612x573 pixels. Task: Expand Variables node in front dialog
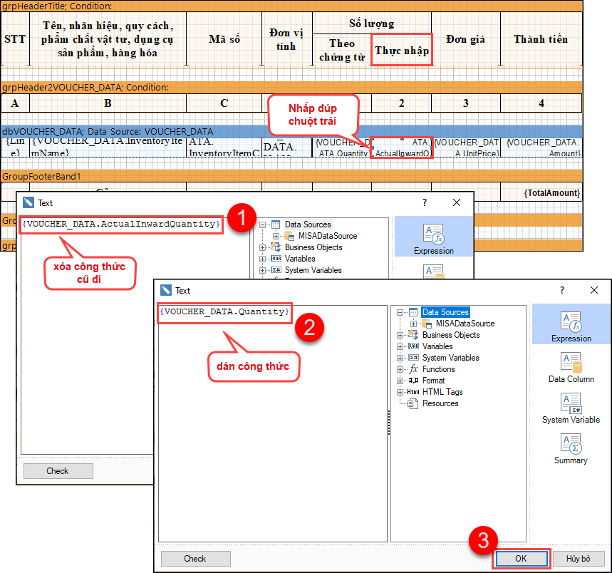(x=401, y=346)
